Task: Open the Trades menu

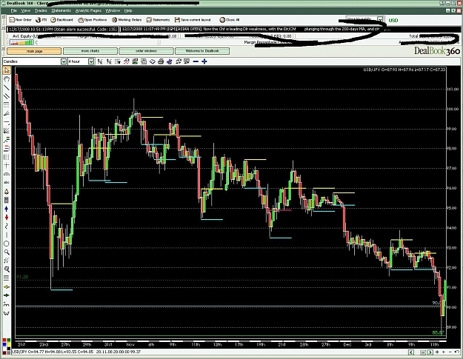Action: 41,10
